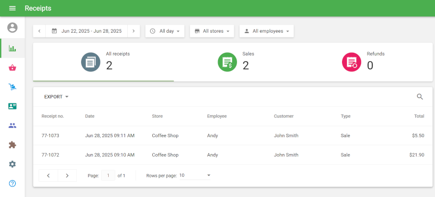Open the Integrations puzzle piece icon
The width and height of the screenshot is (435, 197).
pos(12,145)
